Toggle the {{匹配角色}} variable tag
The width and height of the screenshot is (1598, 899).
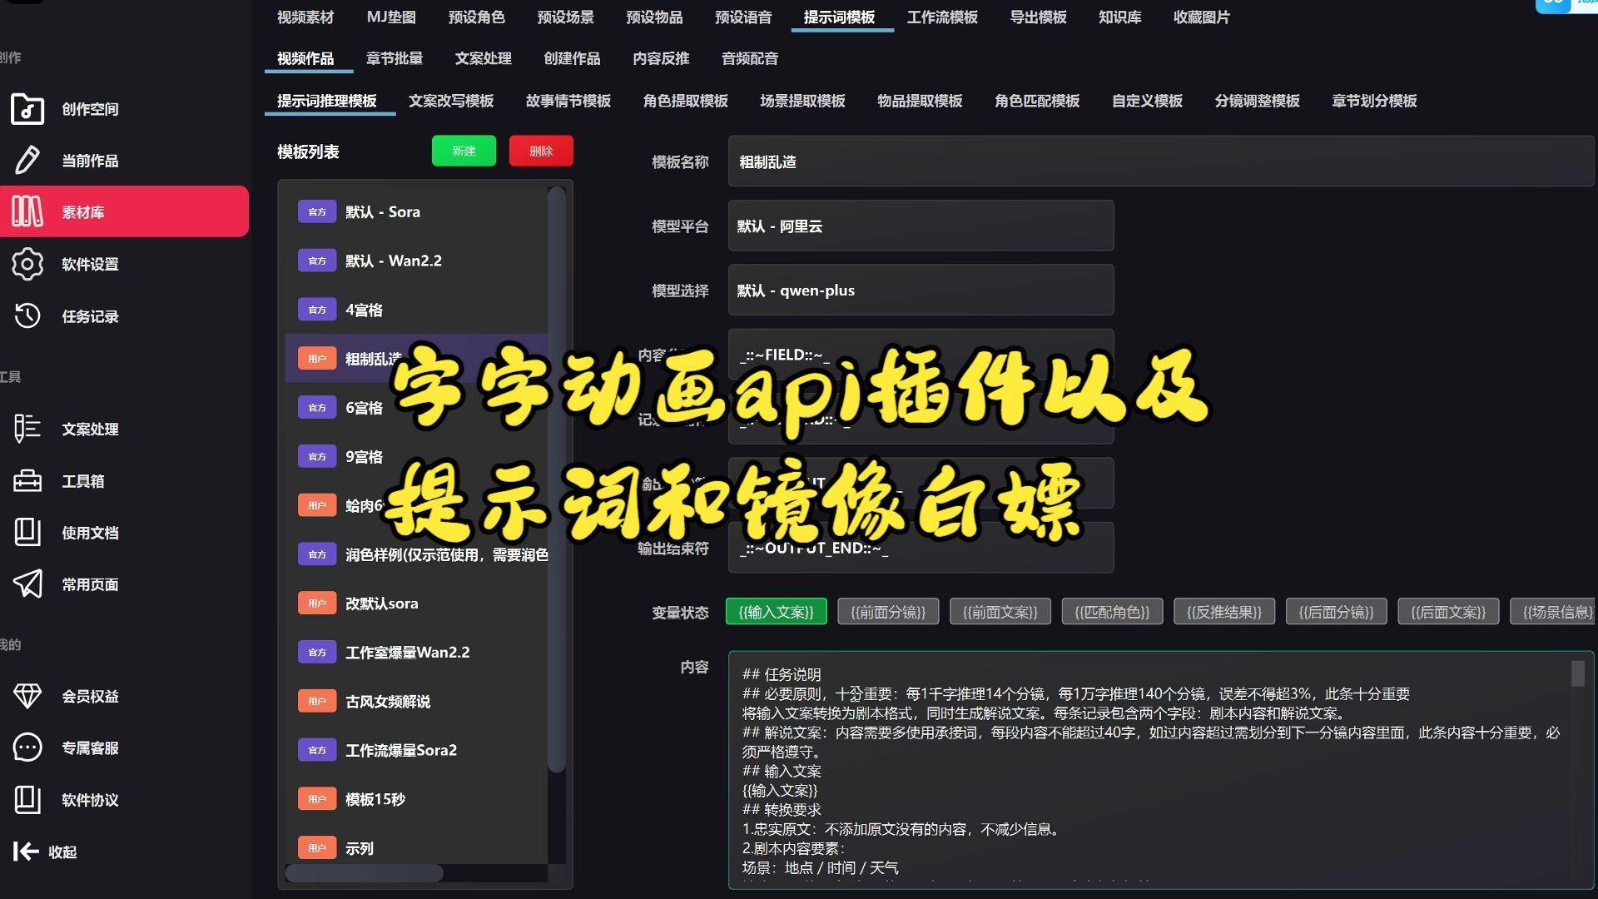[1112, 612]
